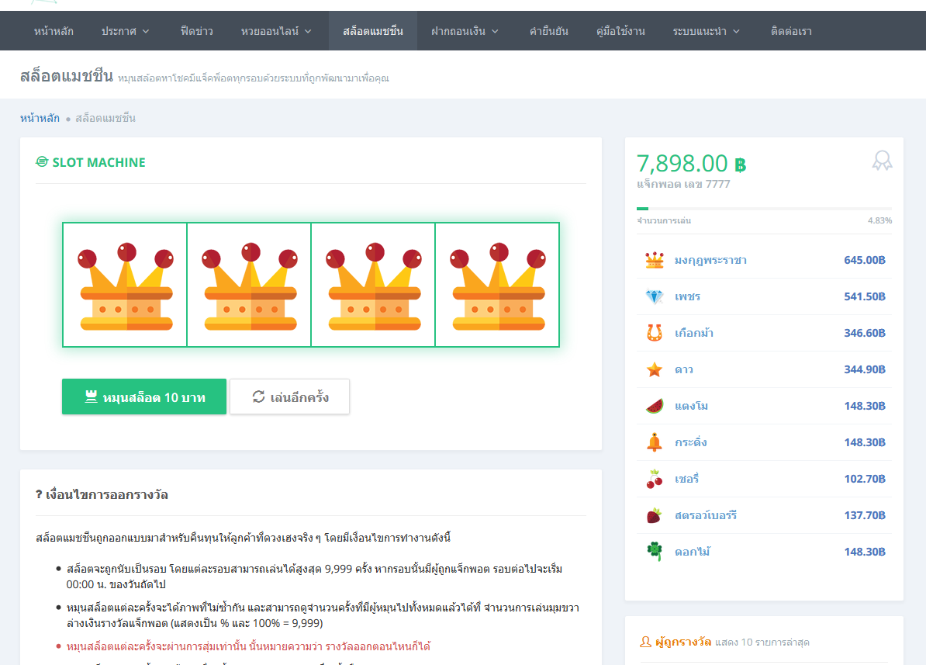
Task: Click the watermelon icon beside แตงโม
Action: [655, 406]
